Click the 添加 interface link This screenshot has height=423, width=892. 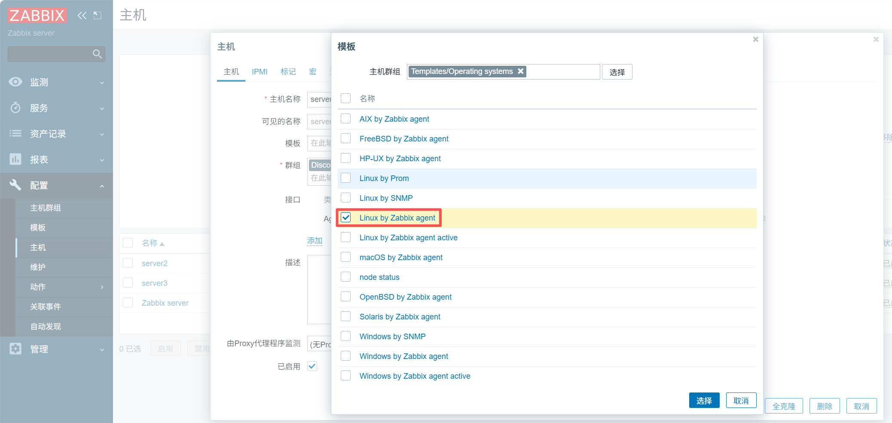click(315, 241)
